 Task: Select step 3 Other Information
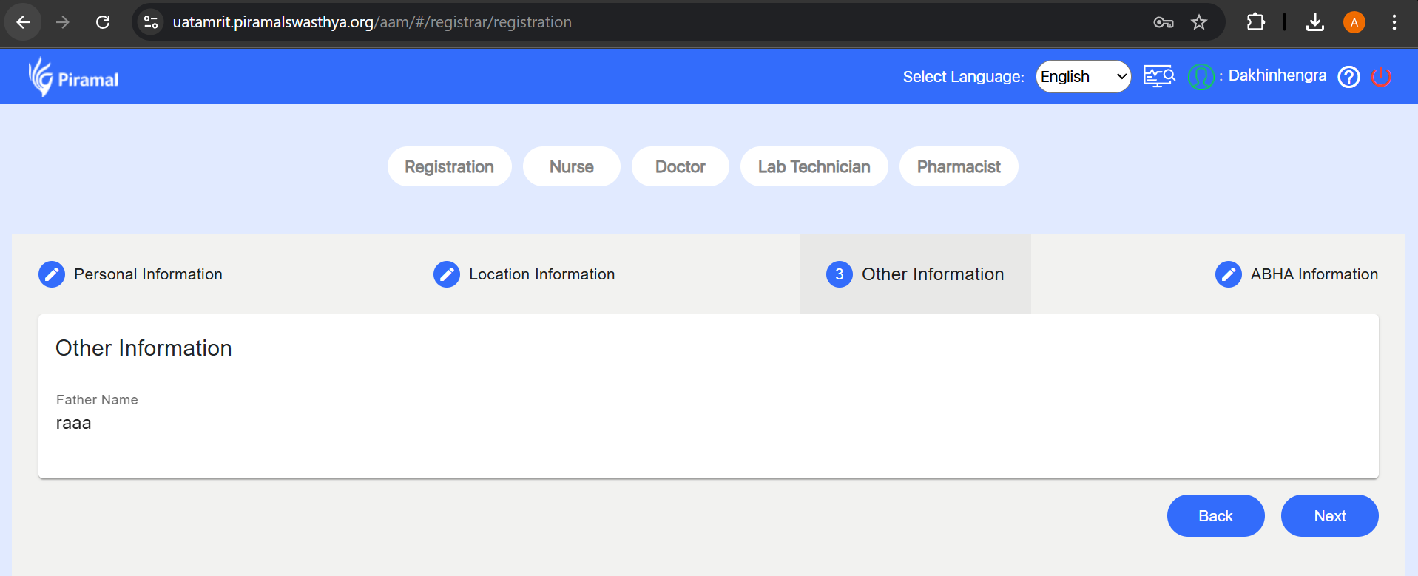tap(915, 274)
